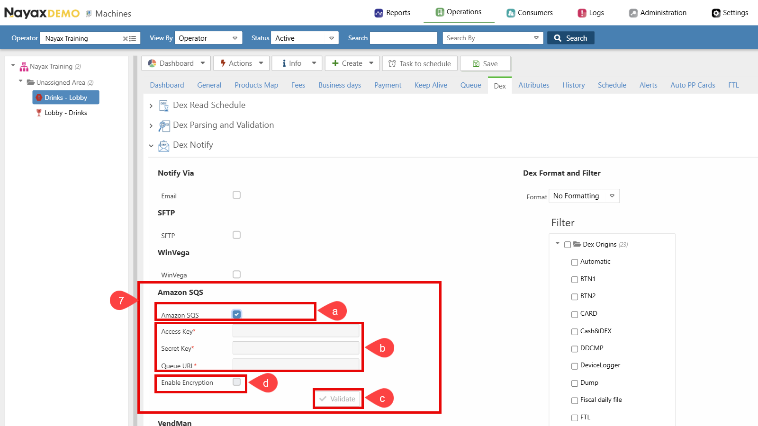Click the green Create plus icon

click(x=335, y=63)
